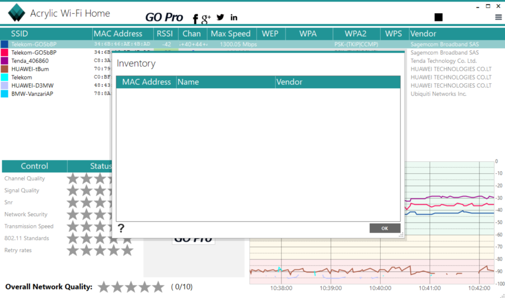Viewport: 505px width, 298px height.
Task: Maximize the Acrylic Wi-Fi Home window
Action: pos(488,6)
